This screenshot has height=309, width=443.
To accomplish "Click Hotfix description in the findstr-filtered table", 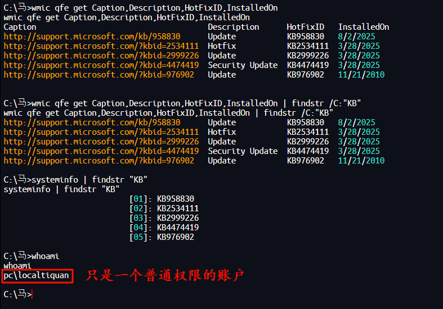I will click(x=222, y=132).
